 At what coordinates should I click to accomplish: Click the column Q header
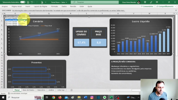coord(49,14)
